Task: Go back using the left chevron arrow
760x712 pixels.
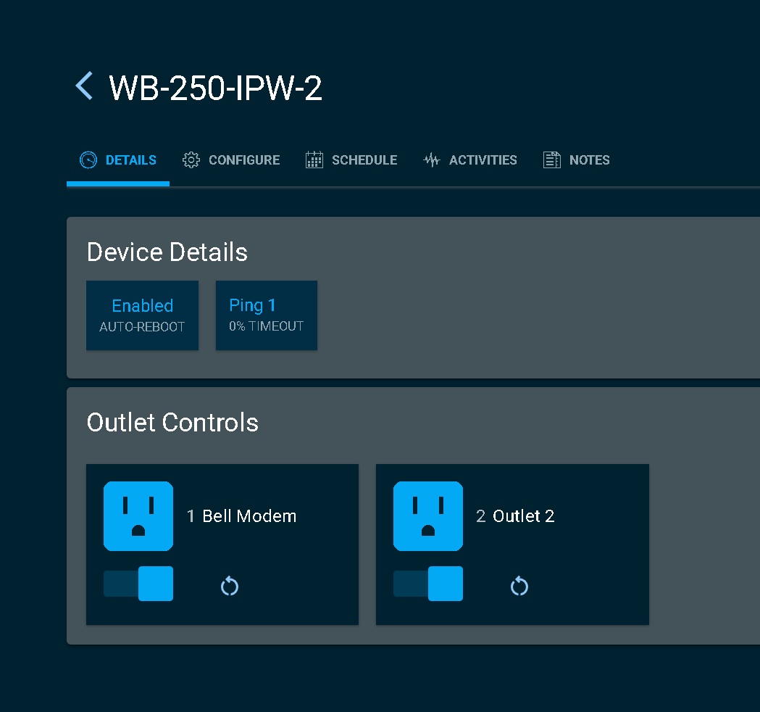Action: (84, 86)
